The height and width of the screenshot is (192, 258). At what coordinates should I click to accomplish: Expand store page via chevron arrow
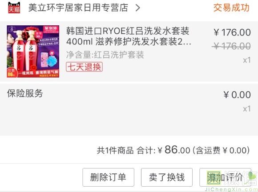(x=138, y=8)
